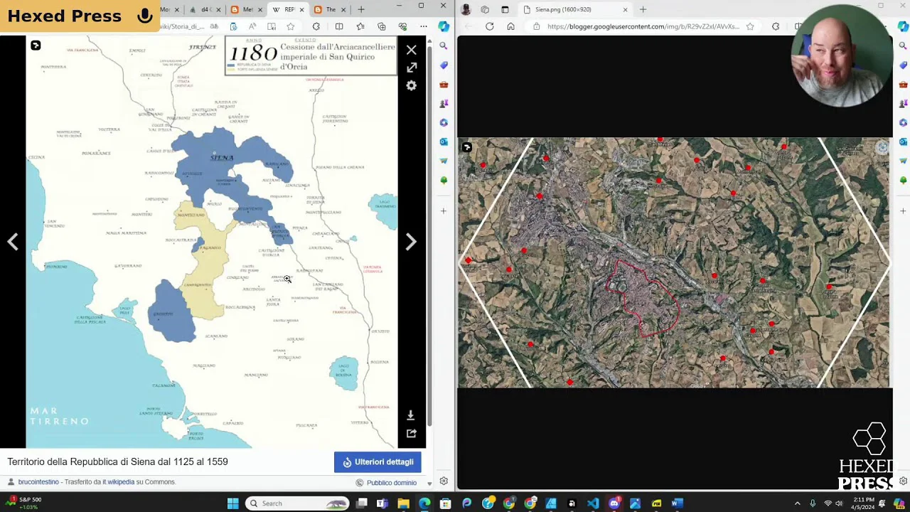The image size is (910, 512).
Task: Open the brucointestino author link
Action: pos(38,482)
